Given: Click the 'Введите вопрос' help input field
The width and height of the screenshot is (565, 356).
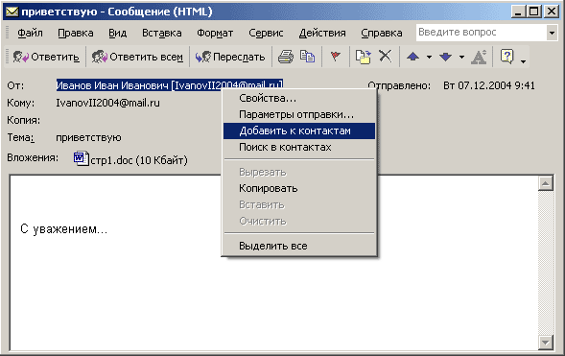Looking at the screenshot, I should 481,33.
